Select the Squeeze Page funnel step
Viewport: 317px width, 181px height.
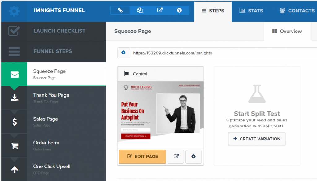pyautogui.click(x=67, y=74)
